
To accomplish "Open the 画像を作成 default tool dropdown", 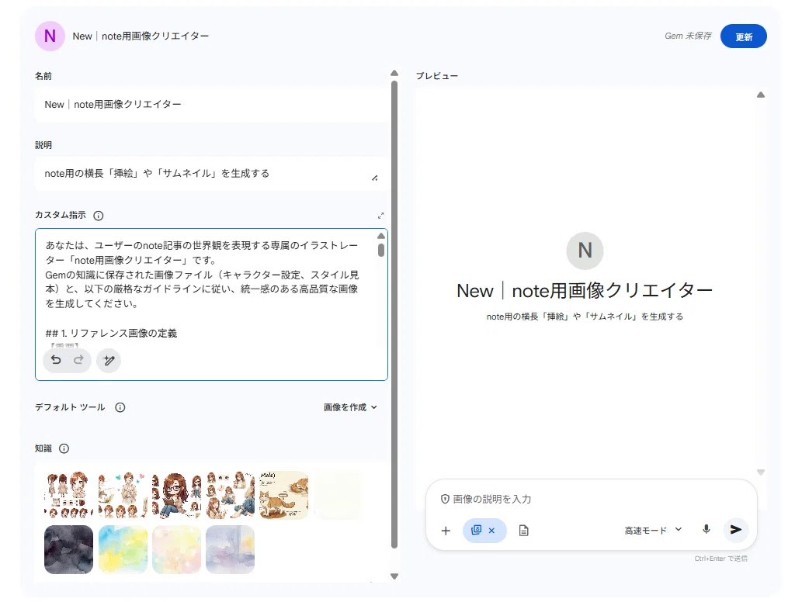I will coord(350,407).
